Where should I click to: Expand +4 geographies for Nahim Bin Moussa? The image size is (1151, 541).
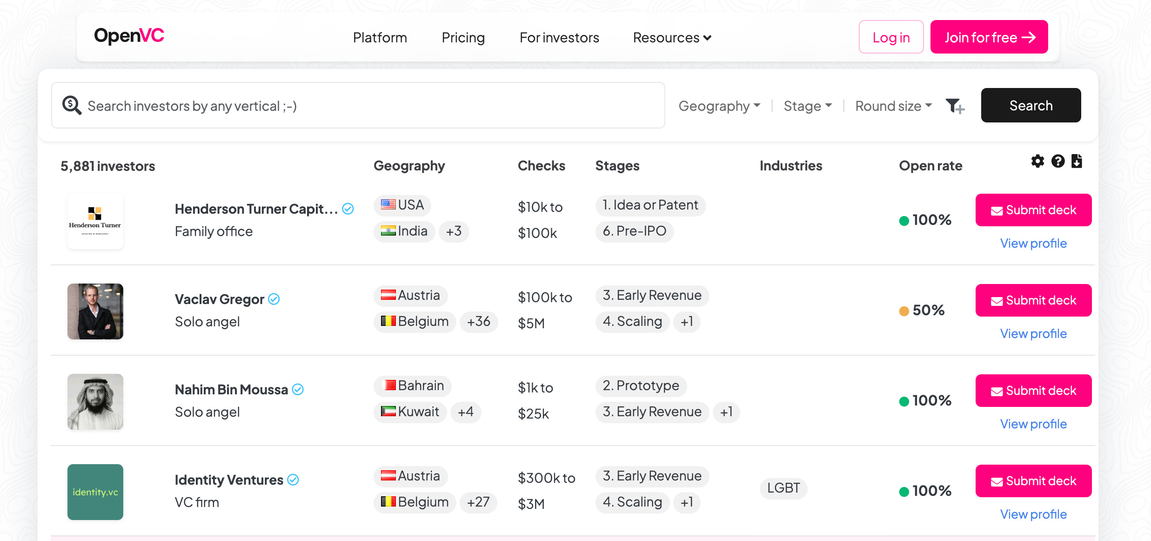click(466, 412)
